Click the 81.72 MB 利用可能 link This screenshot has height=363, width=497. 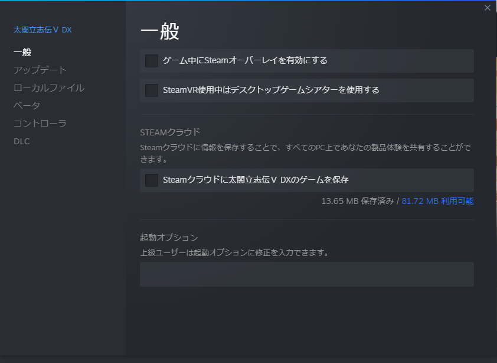point(437,201)
